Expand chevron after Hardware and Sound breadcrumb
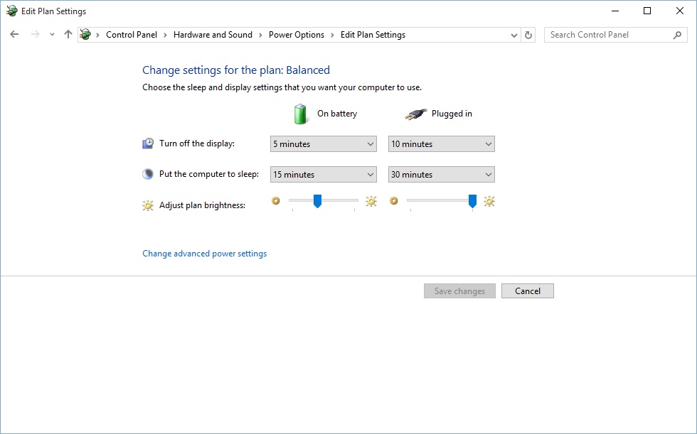This screenshot has width=697, height=434. 260,35
